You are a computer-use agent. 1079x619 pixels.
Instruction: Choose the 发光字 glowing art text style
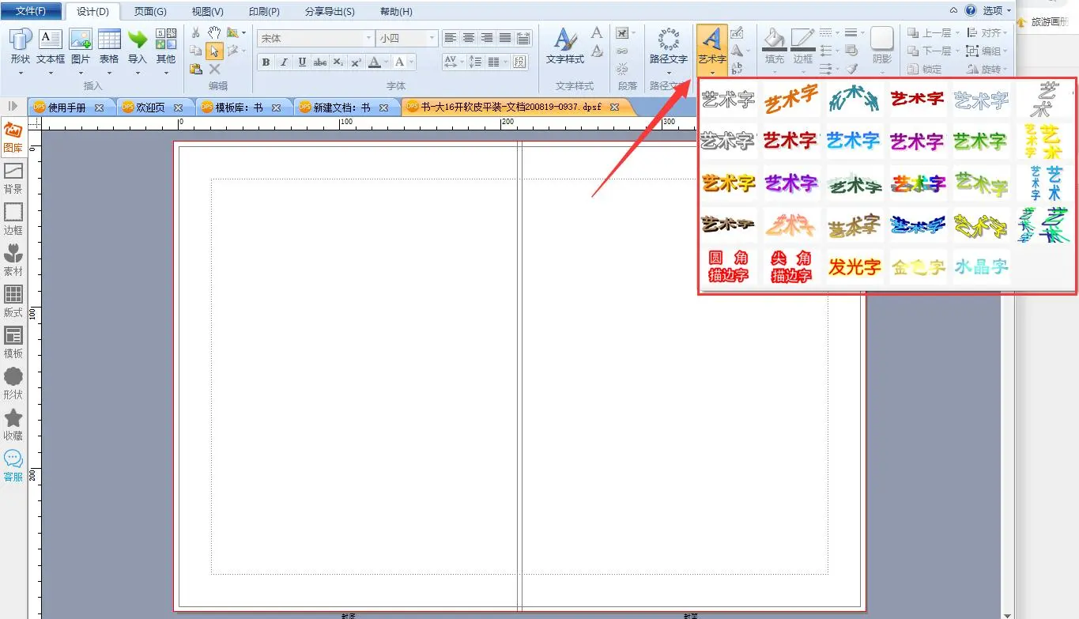click(x=854, y=267)
